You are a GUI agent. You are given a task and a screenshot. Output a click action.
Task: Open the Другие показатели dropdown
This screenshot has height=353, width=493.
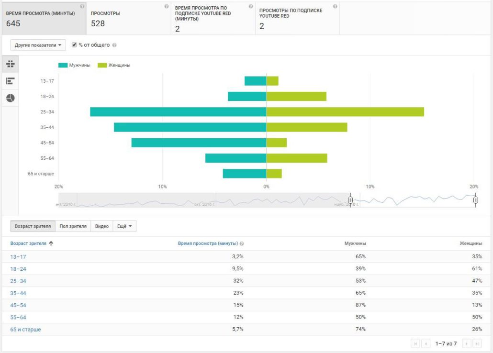38,45
